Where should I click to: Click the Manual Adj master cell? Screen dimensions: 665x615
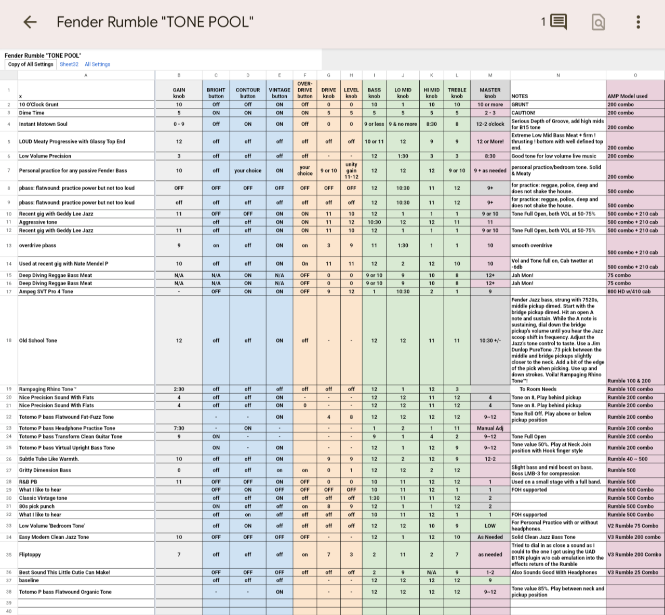[490, 428]
